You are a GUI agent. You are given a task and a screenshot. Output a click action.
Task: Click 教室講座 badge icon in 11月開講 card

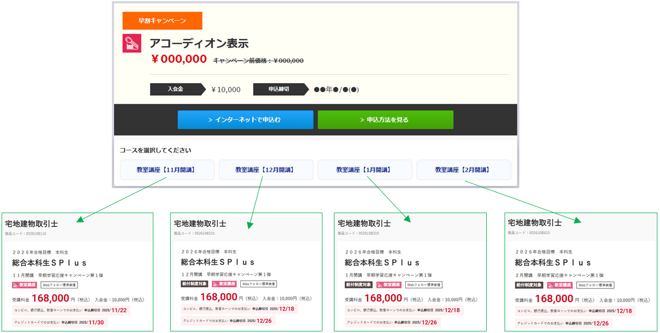coord(16,285)
